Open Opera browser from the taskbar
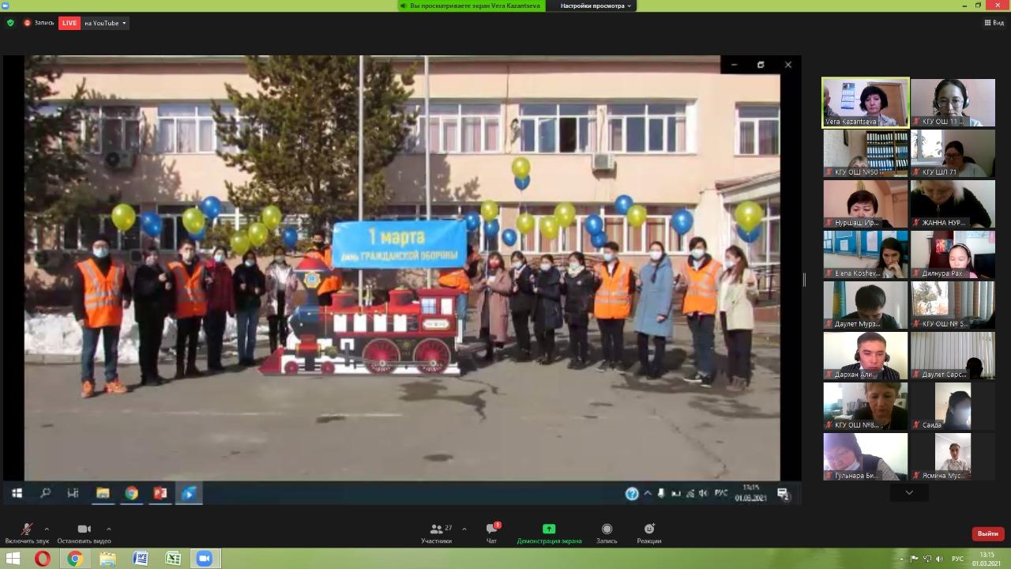This screenshot has height=569, width=1011. point(43,559)
